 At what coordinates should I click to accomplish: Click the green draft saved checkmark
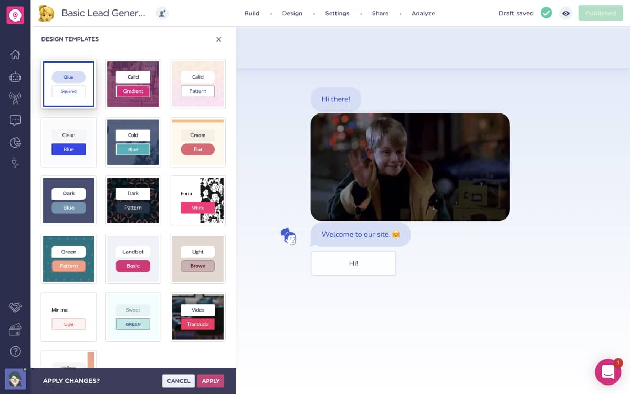tap(547, 13)
